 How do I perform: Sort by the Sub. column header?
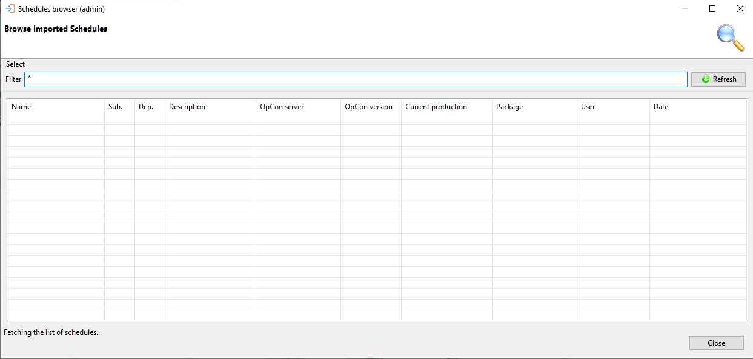[x=119, y=107]
